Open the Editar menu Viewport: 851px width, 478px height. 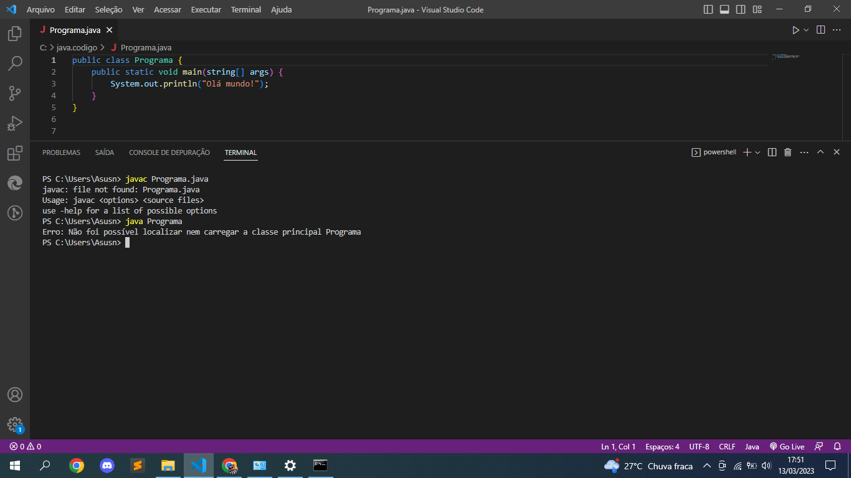pyautogui.click(x=75, y=9)
